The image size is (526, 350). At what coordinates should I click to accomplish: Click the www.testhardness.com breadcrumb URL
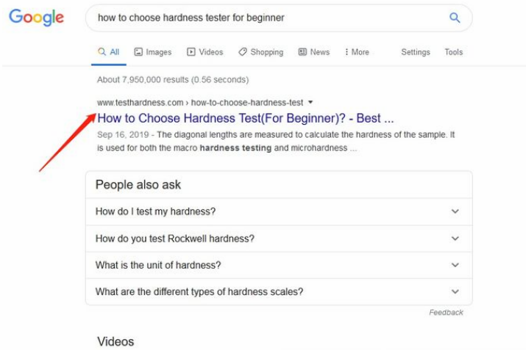(x=141, y=103)
